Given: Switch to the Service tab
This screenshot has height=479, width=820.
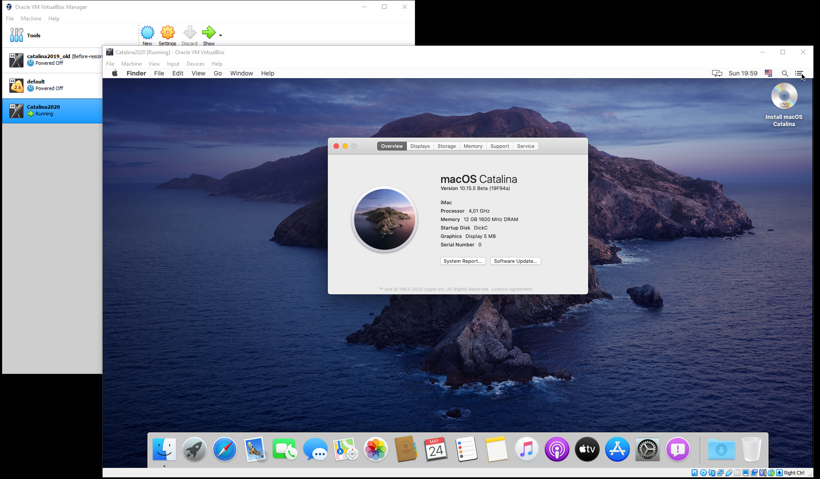Looking at the screenshot, I should [526, 146].
